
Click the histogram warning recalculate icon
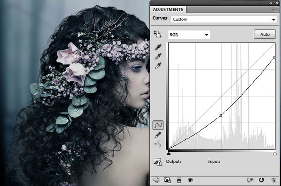click(x=158, y=162)
